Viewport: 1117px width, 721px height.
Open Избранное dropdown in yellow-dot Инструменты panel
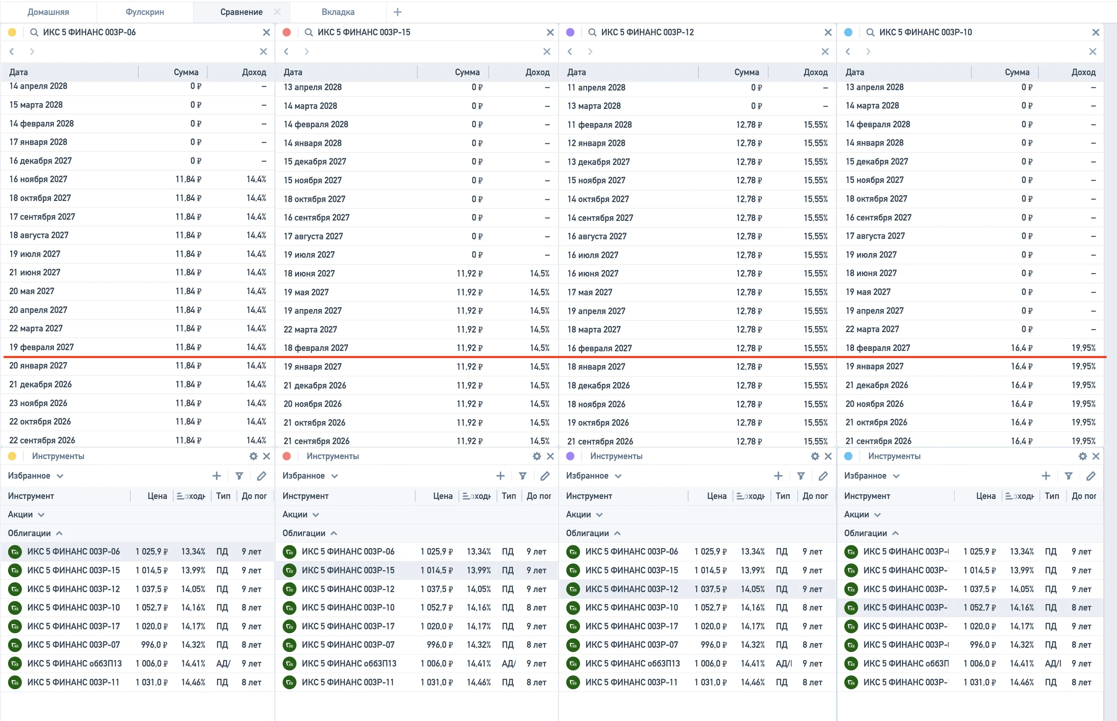click(x=36, y=476)
